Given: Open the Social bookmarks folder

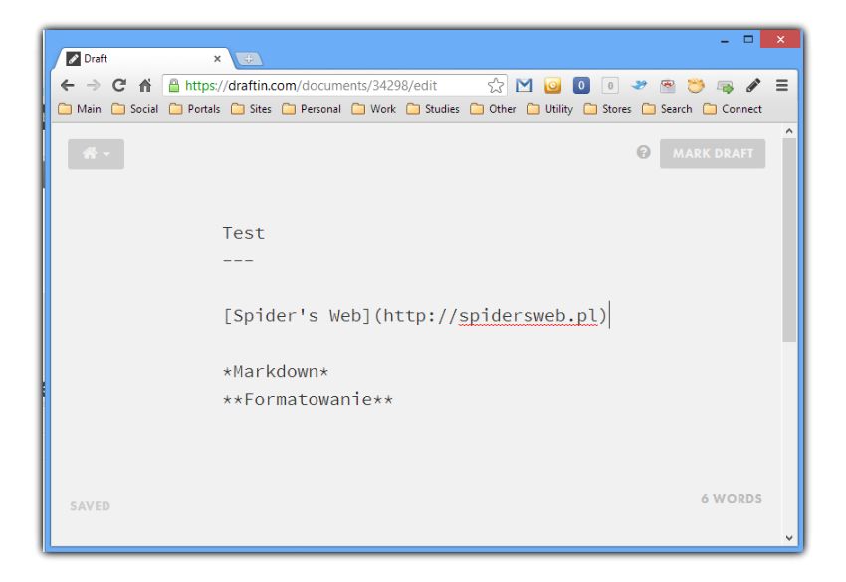Looking at the screenshot, I should [135, 109].
